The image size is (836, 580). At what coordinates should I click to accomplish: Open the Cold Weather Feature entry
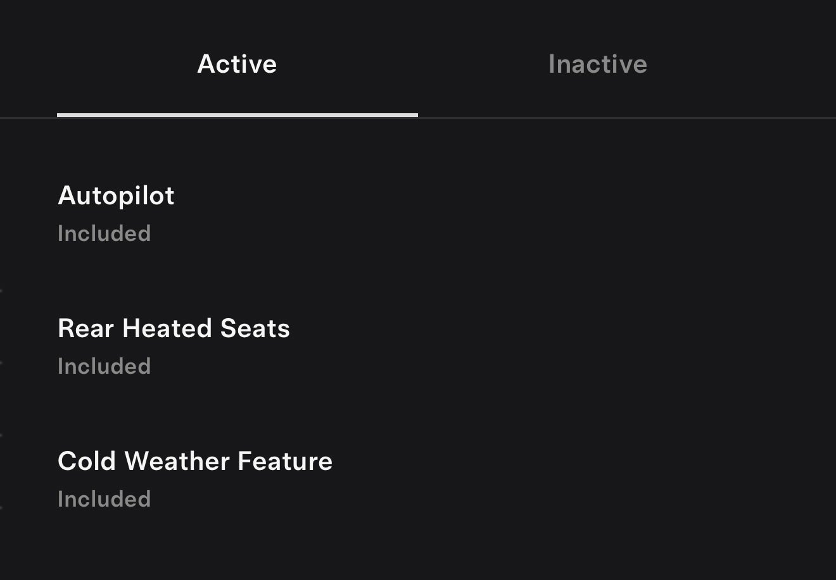[x=194, y=462]
